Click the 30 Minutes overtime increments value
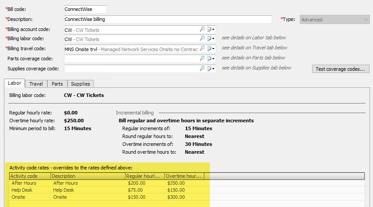373x207 pixels. point(199,144)
